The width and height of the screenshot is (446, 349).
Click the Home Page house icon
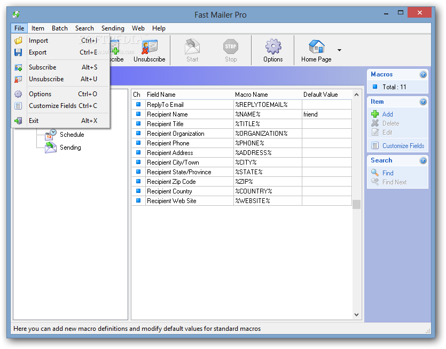click(316, 46)
